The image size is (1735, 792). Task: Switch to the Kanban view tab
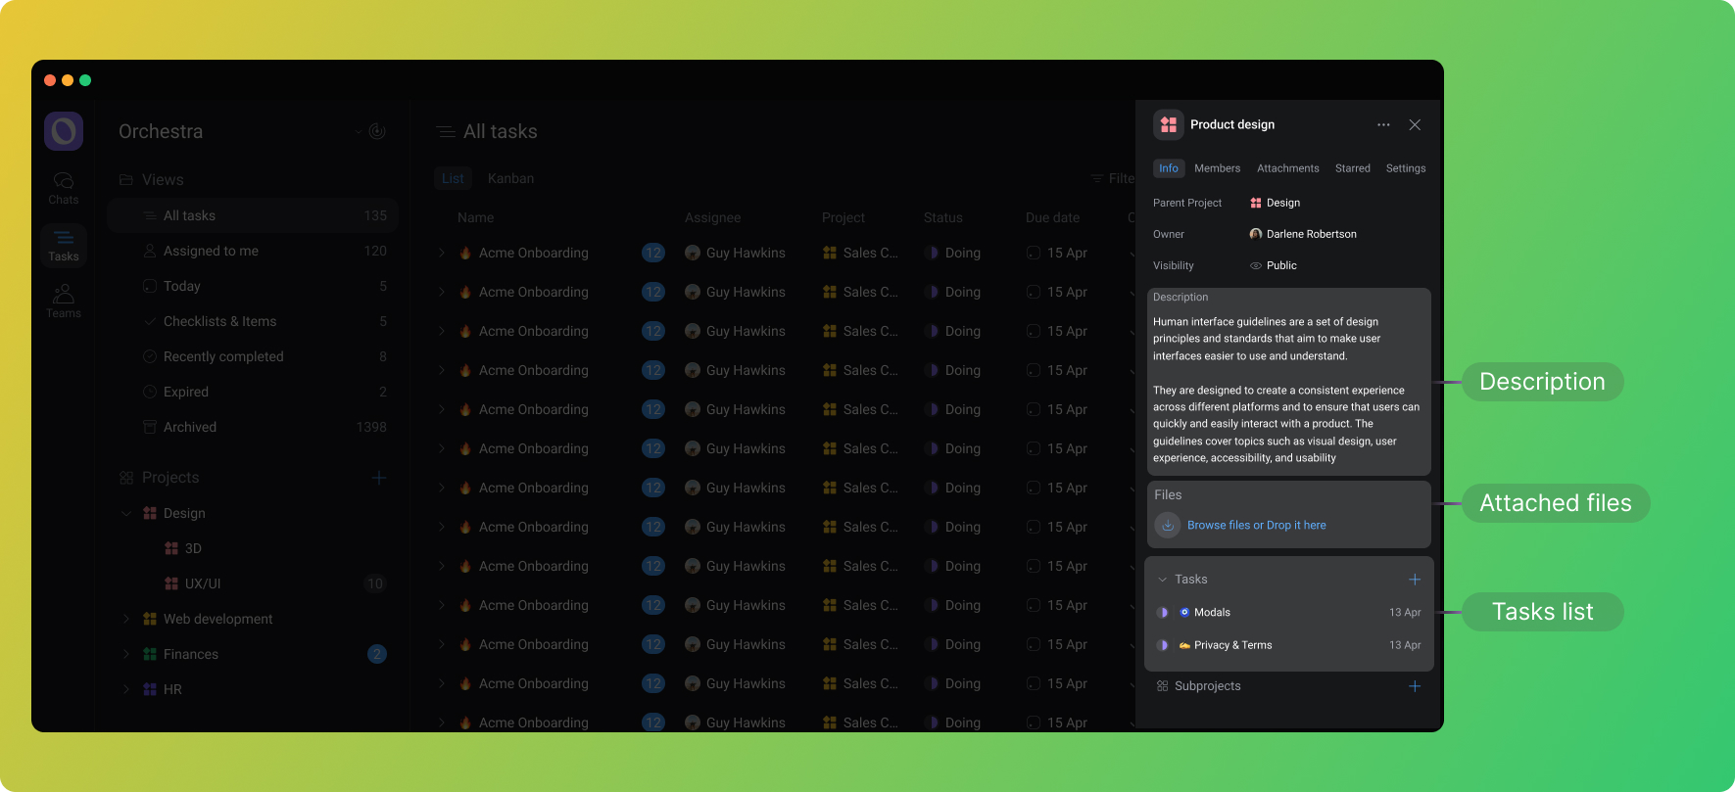point(510,178)
